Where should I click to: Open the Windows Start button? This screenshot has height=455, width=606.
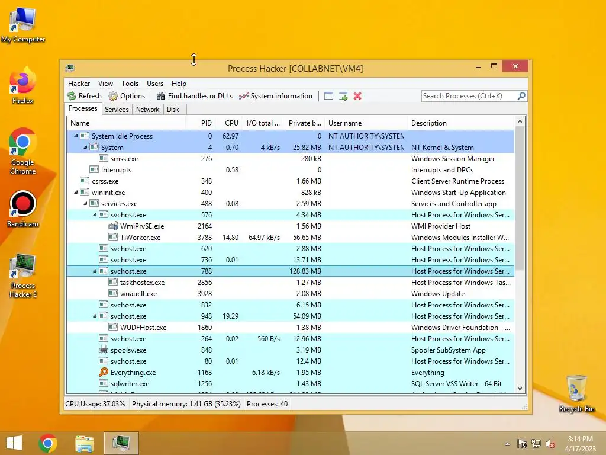click(14, 443)
